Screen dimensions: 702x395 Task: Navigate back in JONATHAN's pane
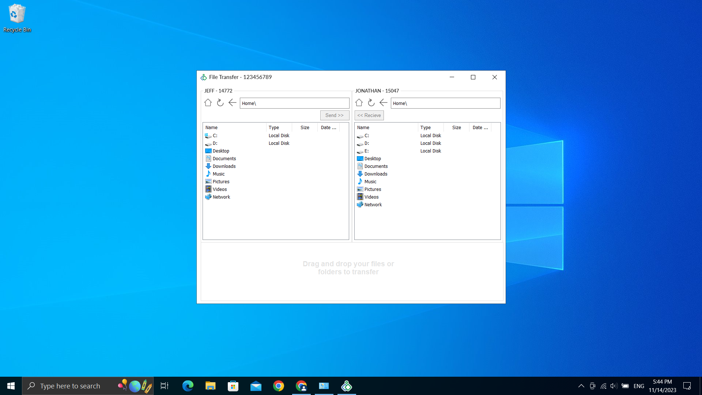click(383, 103)
